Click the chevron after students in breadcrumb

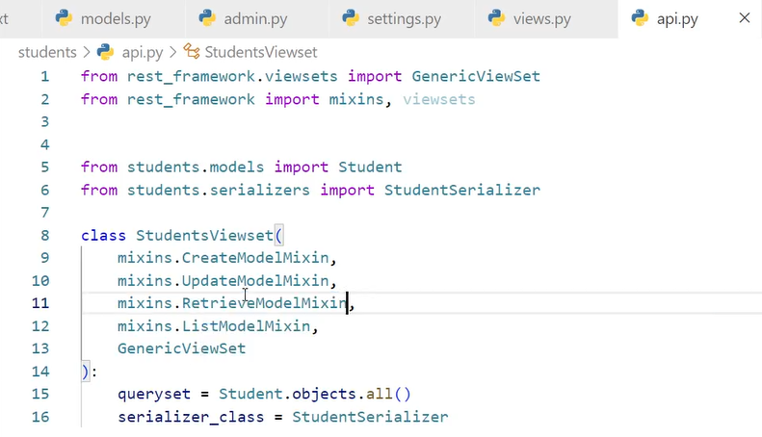(x=86, y=52)
